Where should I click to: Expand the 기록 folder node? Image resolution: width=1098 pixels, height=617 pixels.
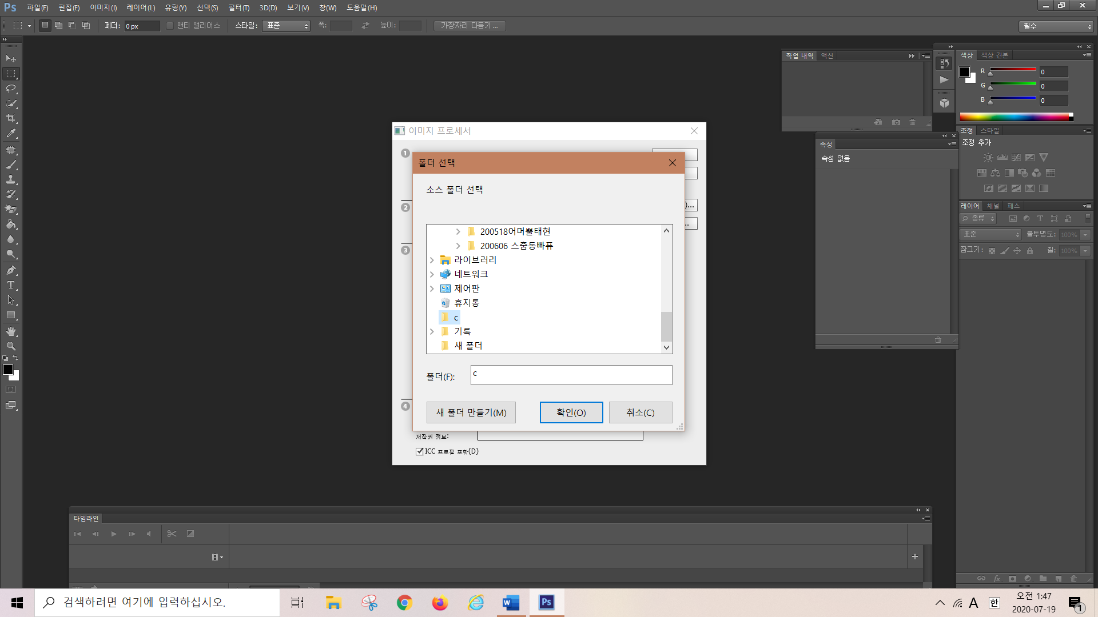click(x=432, y=331)
